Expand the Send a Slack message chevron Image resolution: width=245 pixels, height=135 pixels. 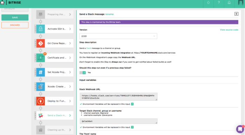(70, 115)
